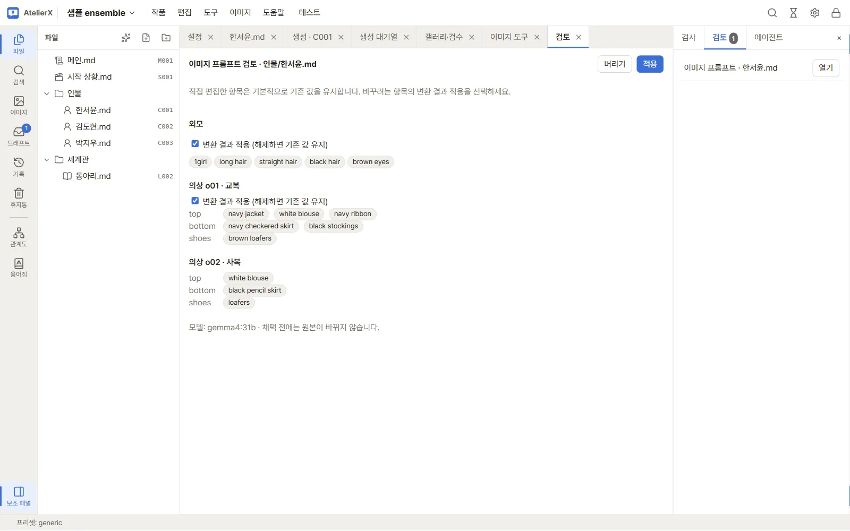Open the 용어집 glossary panel
The image size is (850, 531).
click(19, 268)
